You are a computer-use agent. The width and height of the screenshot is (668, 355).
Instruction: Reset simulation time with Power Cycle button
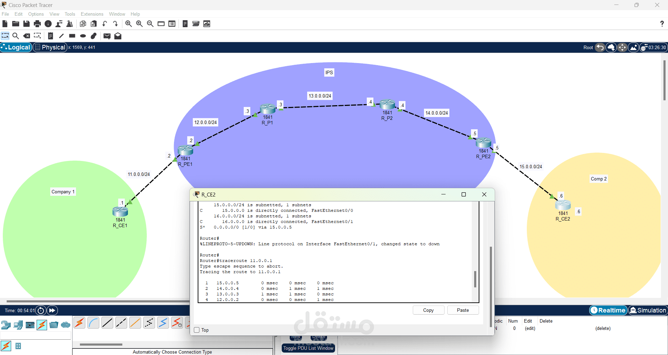[x=41, y=310]
